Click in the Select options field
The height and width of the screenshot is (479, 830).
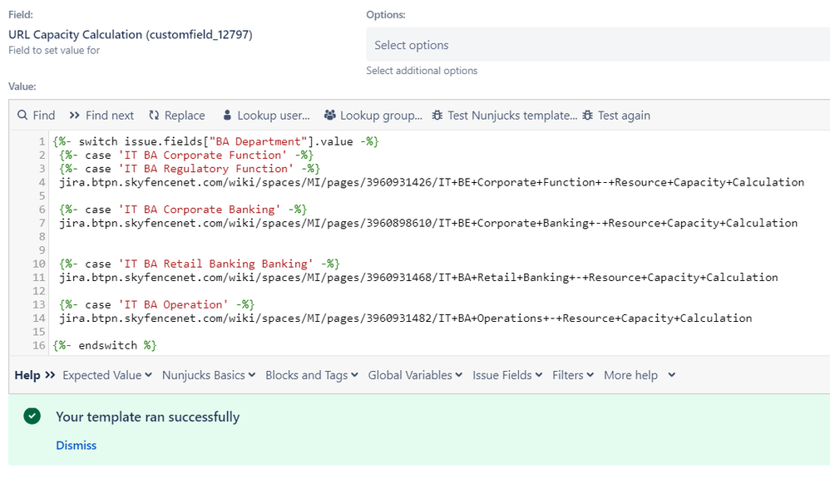point(598,44)
